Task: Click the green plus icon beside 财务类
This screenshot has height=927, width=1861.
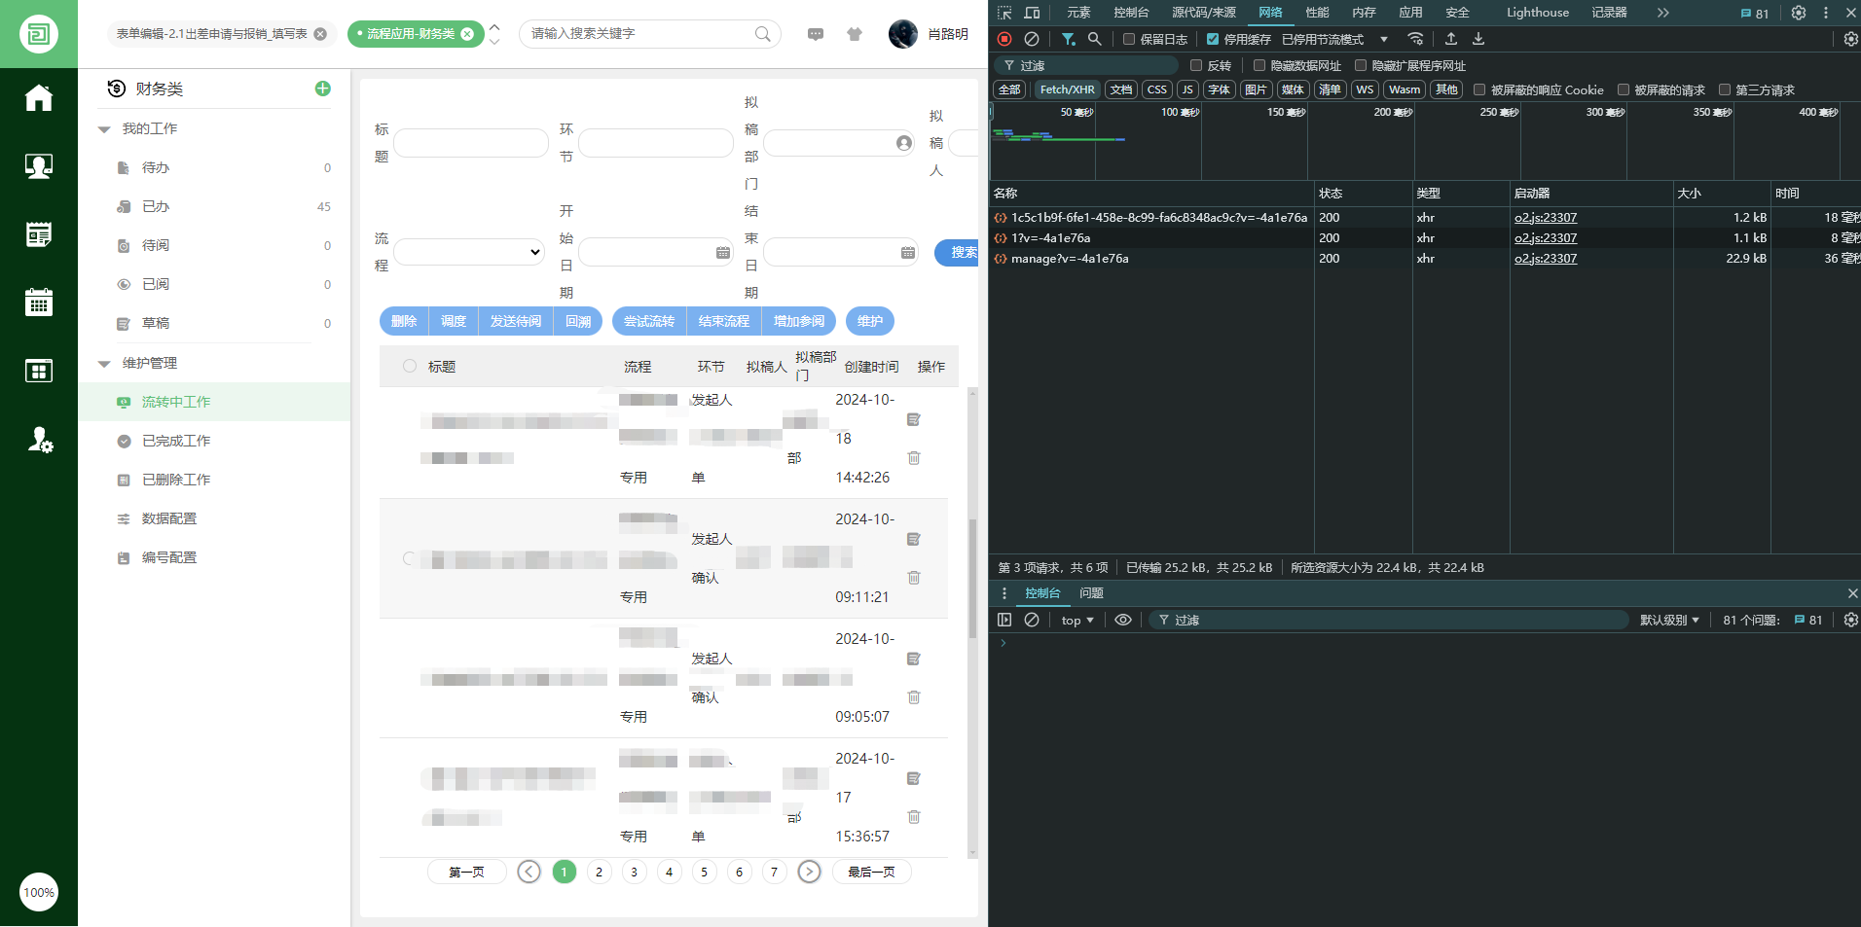Action: click(x=323, y=89)
